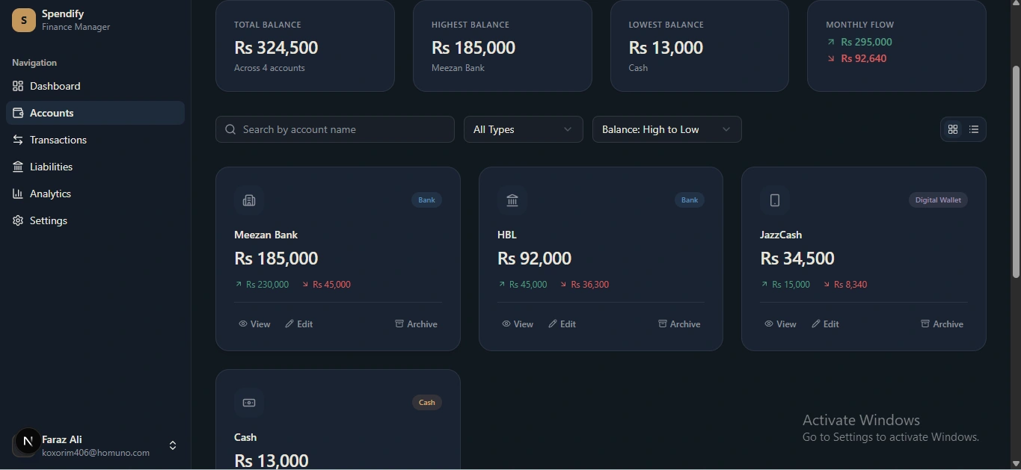Click the search magnifier icon
This screenshot has height=470, width=1021.
coord(230,130)
